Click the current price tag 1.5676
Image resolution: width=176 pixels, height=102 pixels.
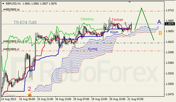(170, 24)
